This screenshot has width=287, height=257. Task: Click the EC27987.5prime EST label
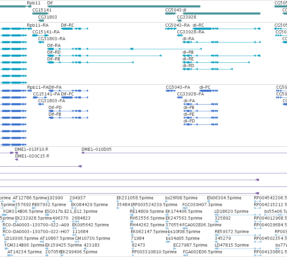point(190,245)
